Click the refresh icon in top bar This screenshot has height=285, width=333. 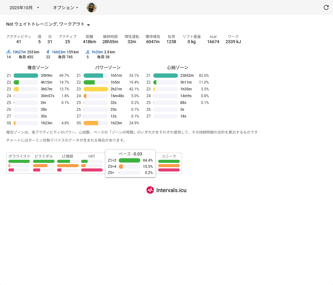(x=326, y=7)
